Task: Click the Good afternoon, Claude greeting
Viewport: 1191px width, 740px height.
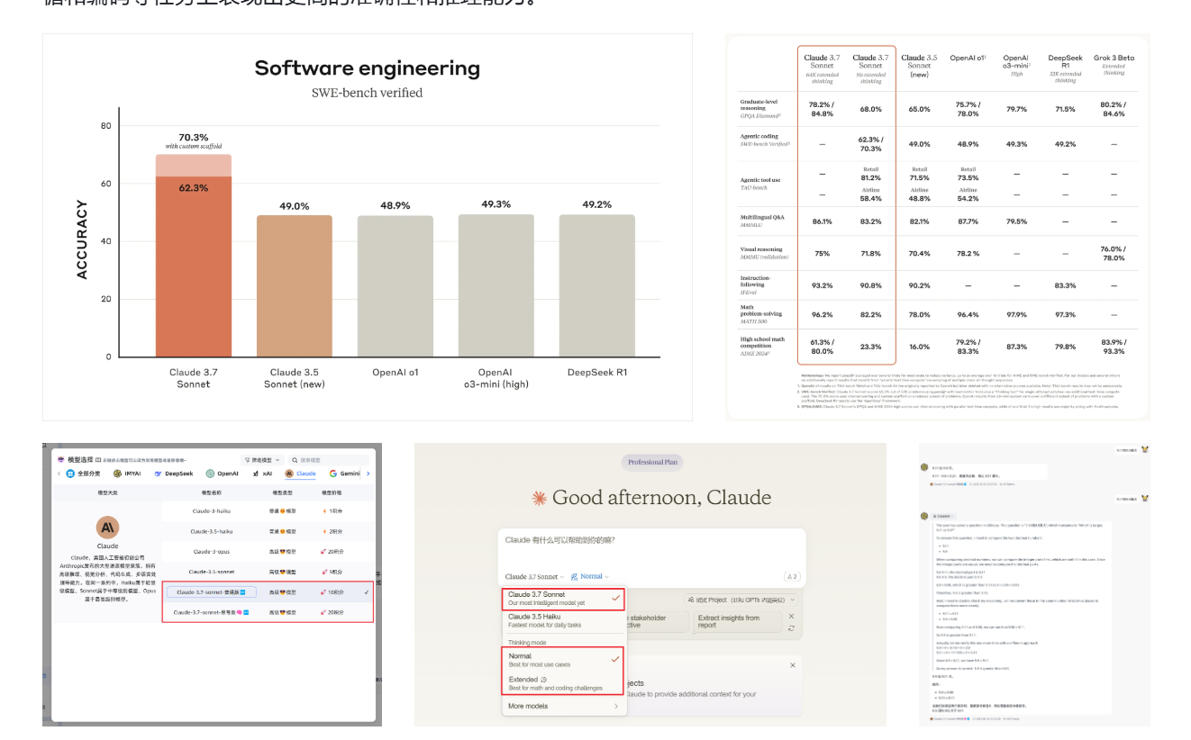Action: [661, 498]
